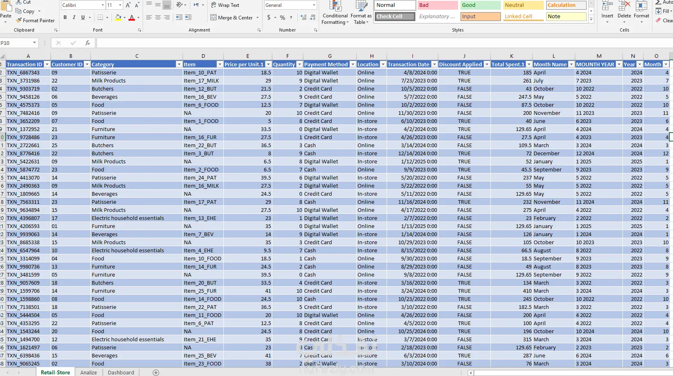Decrease font size with small A icon
The height and width of the screenshot is (376, 673).
point(137,5)
